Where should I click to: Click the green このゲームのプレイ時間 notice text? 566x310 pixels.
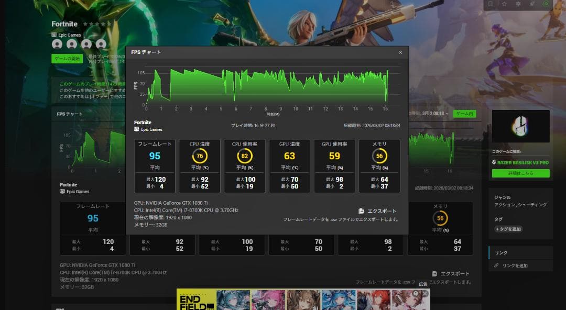(92, 84)
